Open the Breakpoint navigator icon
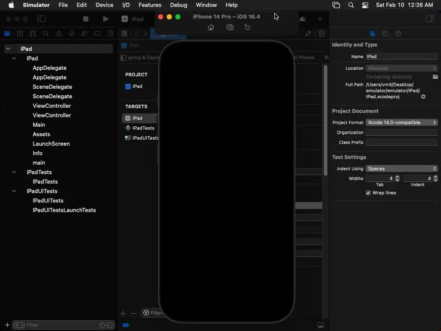 (97, 34)
